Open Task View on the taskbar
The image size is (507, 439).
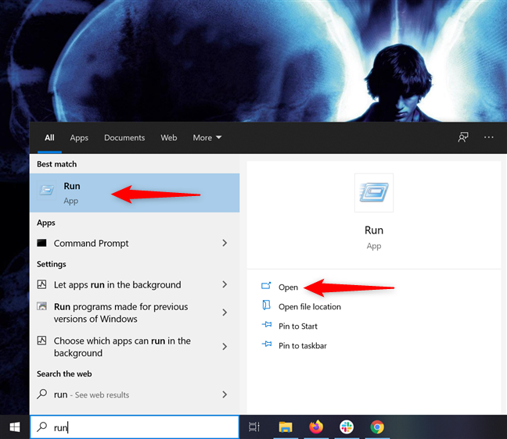tap(254, 427)
